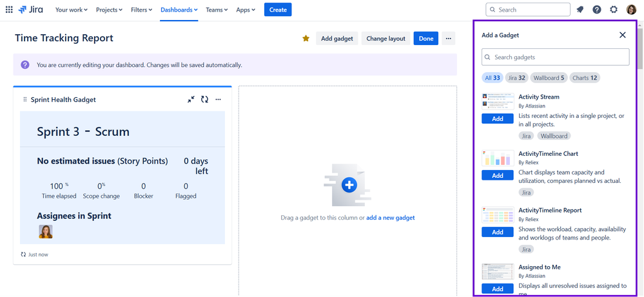Click the add a new gadget link
The image size is (644, 297).
click(391, 218)
